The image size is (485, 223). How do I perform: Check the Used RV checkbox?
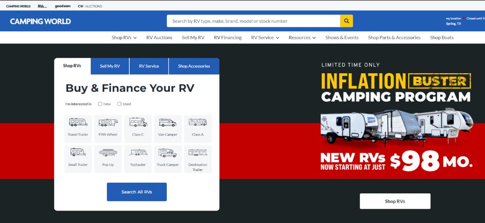[119, 104]
